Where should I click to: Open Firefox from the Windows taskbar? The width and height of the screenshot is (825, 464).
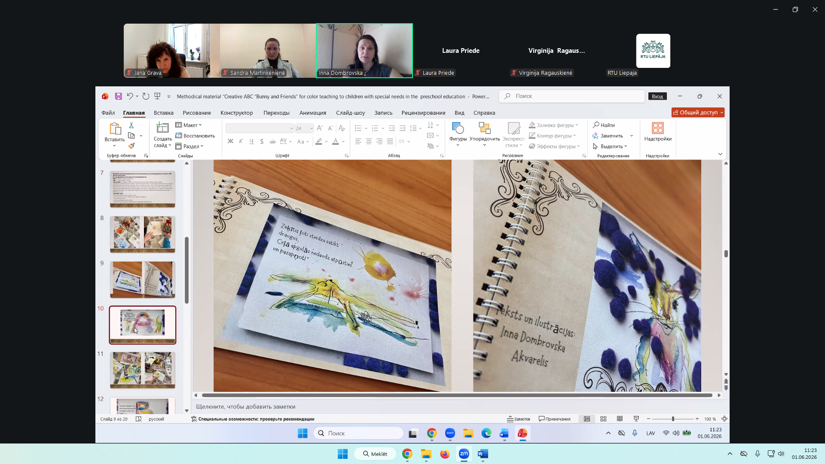click(445, 454)
